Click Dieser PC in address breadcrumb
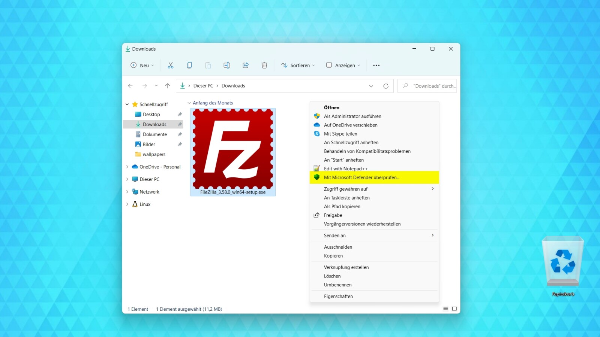This screenshot has width=600, height=337. pyautogui.click(x=203, y=86)
